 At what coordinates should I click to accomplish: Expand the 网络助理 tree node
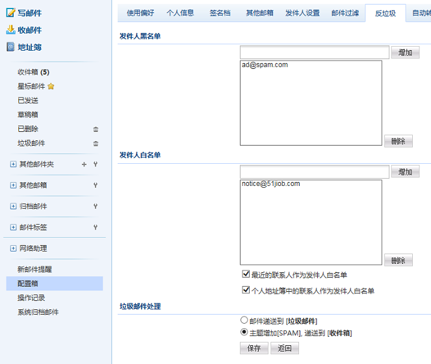tap(13, 248)
